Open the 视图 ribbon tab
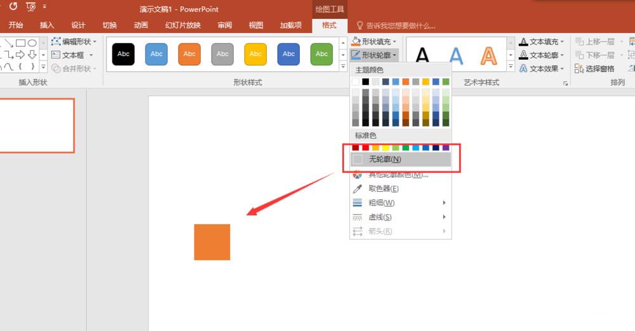Image resolution: width=635 pixels, height=331 pixels. click(x=256, y=25)
